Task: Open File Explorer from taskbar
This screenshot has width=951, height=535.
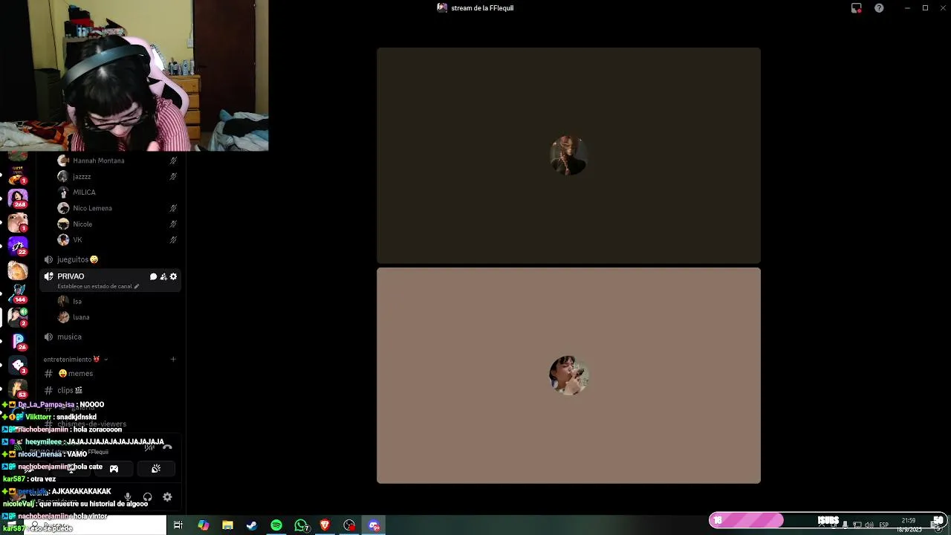Action: 227,525
